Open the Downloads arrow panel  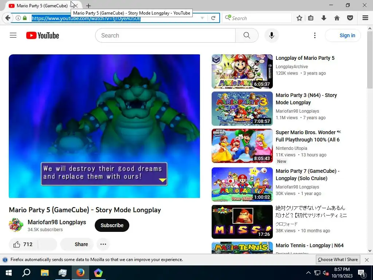324,18
